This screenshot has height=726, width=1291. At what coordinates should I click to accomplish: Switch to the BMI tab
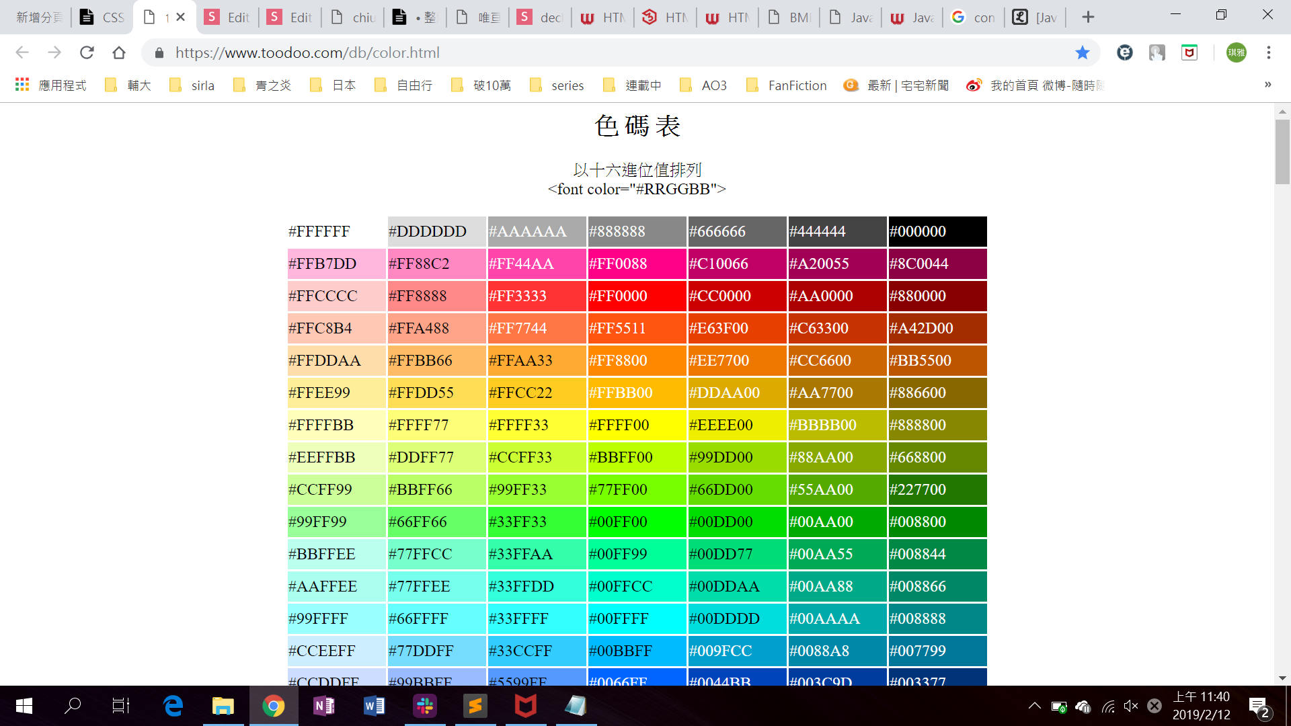tap(789, 17)
